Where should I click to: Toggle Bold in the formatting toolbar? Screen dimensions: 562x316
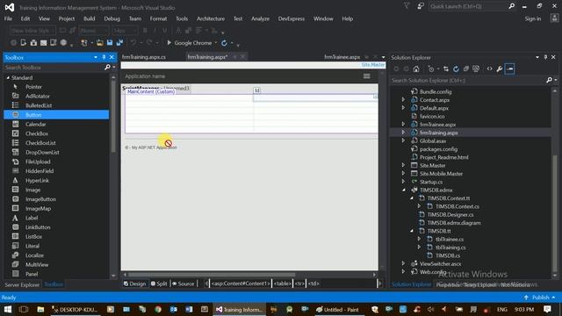coord(145,31)
